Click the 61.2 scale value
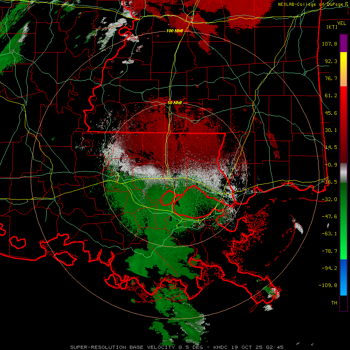 point(331,96)
